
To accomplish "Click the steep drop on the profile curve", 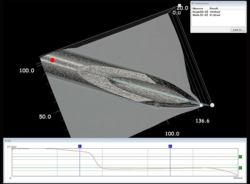I will pos(96,160).
